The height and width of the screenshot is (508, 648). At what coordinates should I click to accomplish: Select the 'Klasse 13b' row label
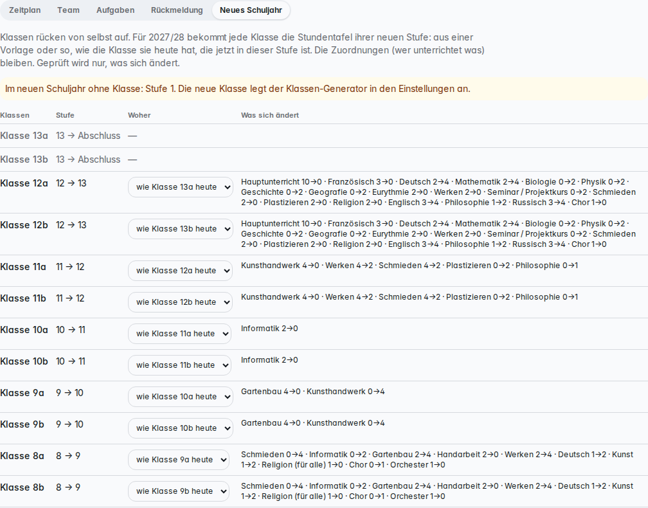click(x=24, y=159)
